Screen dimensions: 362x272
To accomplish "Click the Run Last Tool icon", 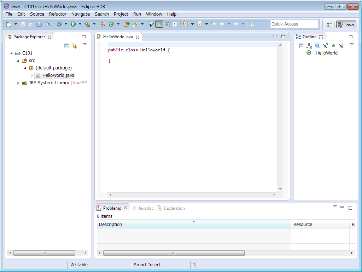I will tap(87, 24).
